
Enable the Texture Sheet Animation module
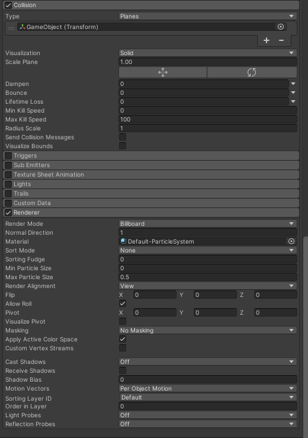(x=8, y=175)
